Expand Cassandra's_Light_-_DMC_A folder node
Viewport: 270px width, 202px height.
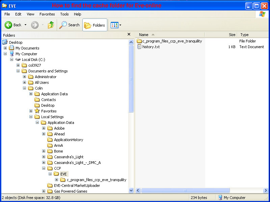pyautogui.click(x=44, y=163)
